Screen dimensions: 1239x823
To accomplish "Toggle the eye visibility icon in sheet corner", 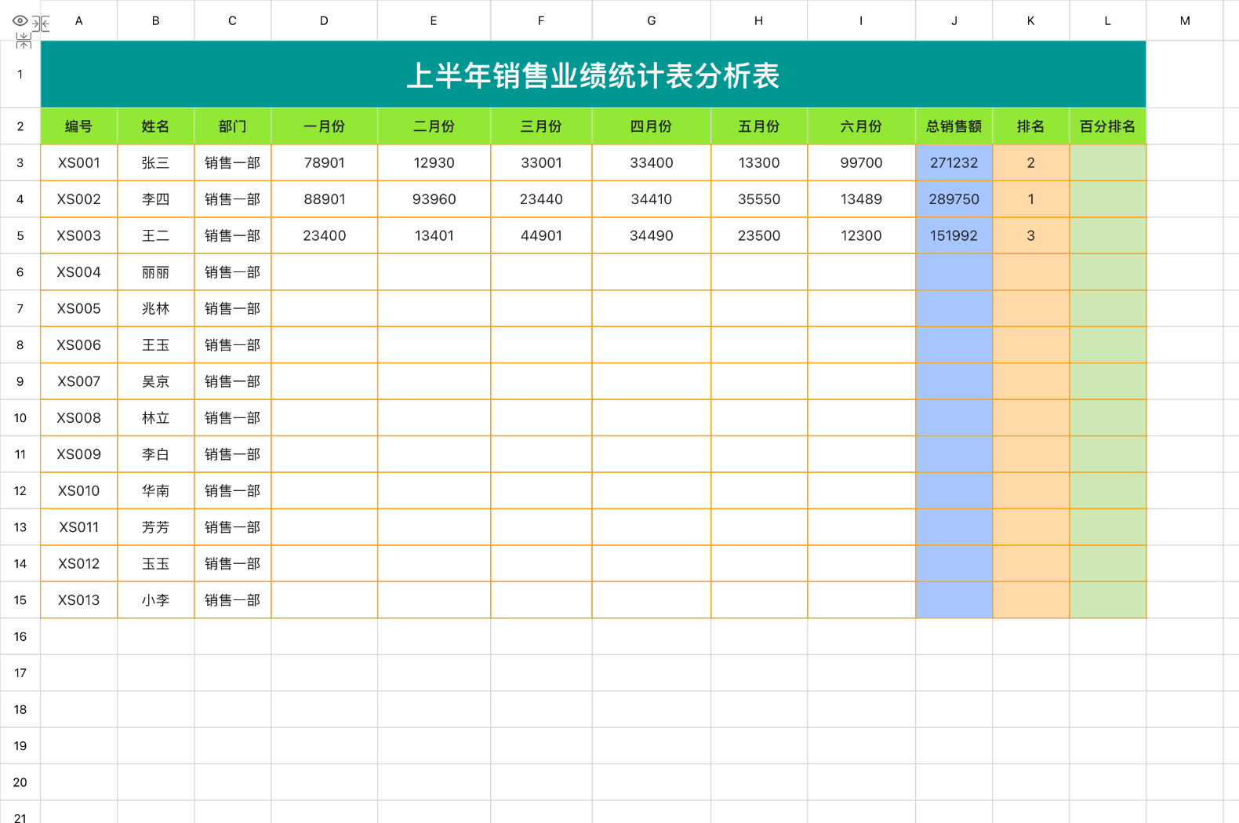I will click(x=20, y=20).
